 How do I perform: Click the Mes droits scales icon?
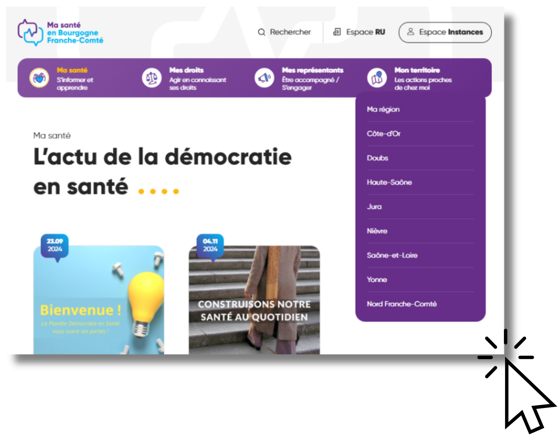pyautogui.click(x=152, y=78)
